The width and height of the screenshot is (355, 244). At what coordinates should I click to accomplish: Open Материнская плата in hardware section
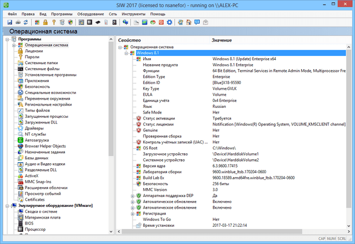point(43,217)
